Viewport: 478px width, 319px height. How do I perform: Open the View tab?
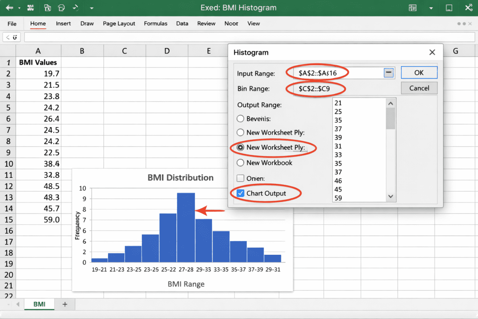(x=254, y=24)
